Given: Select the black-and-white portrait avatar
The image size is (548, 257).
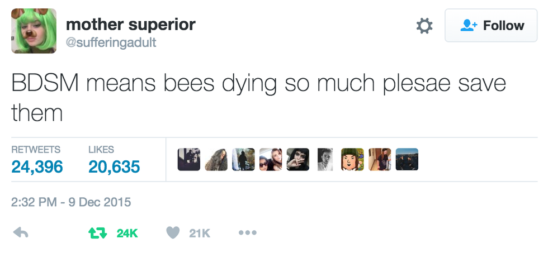Looking at the screenshot, I should [325, 159].
